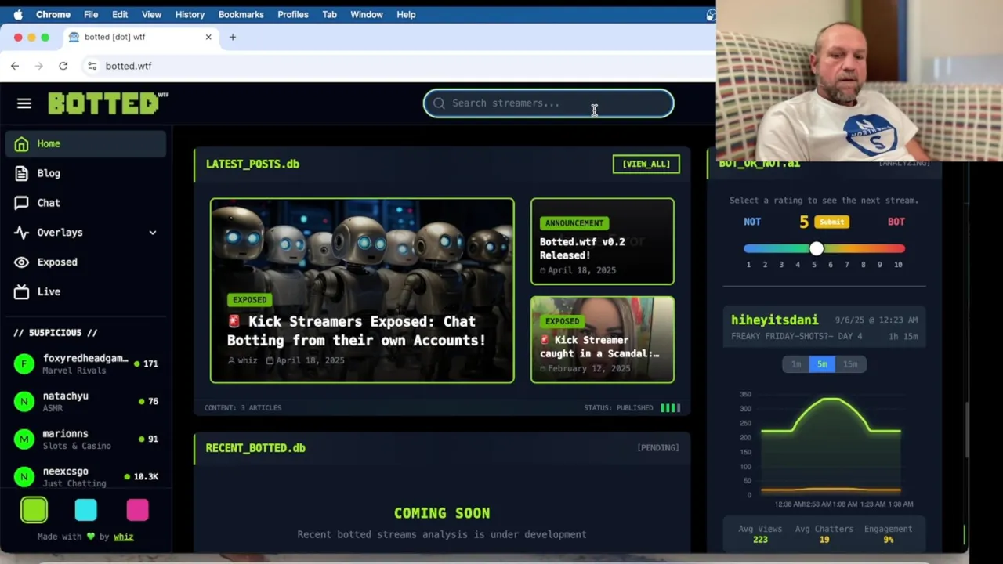Click the BOTTED logo

[x=108, y=103]
